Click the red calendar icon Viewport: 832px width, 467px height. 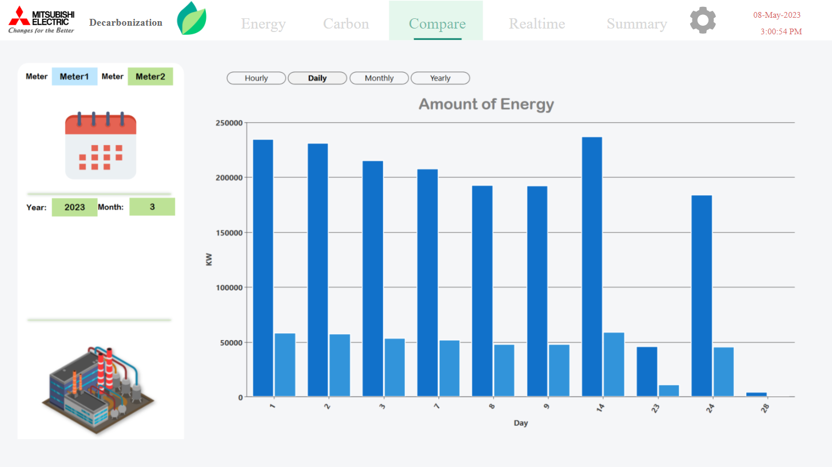(101, 145)
